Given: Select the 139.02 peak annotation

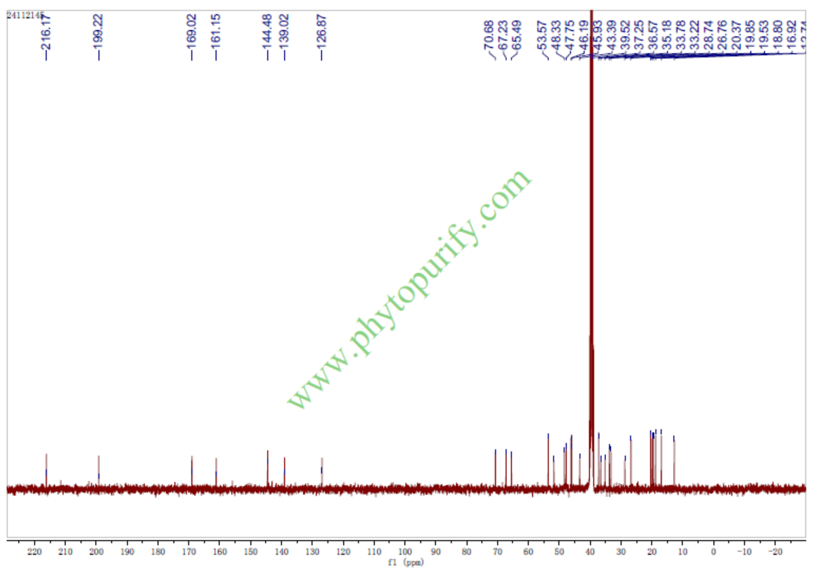Looking at the screenshot, I should coord(284,31).
